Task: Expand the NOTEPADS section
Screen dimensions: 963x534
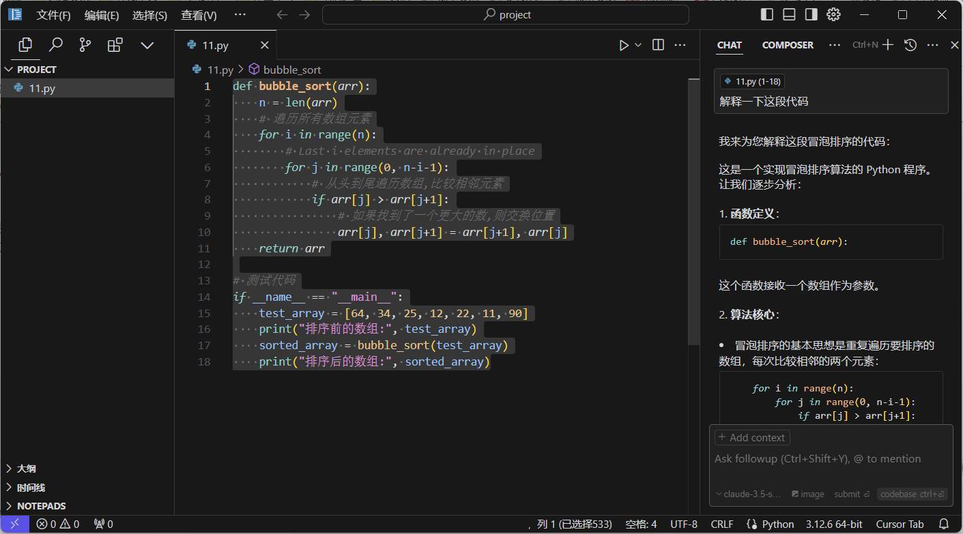Action: (41, 506)
